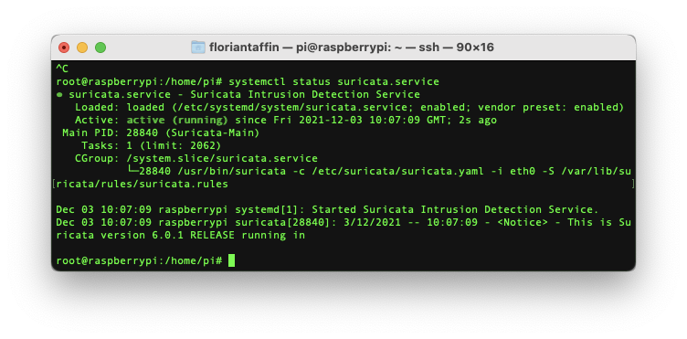The image size is (687, 339).
Task: Click 'ricata version 6.0.1 RELEASE running in' line
Action: click(181, 235)
